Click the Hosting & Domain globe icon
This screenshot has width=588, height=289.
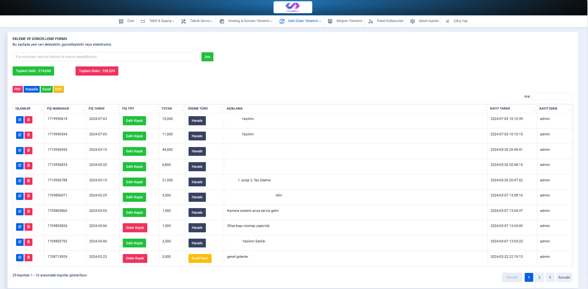pyautogui.click(x=222, y=21)
